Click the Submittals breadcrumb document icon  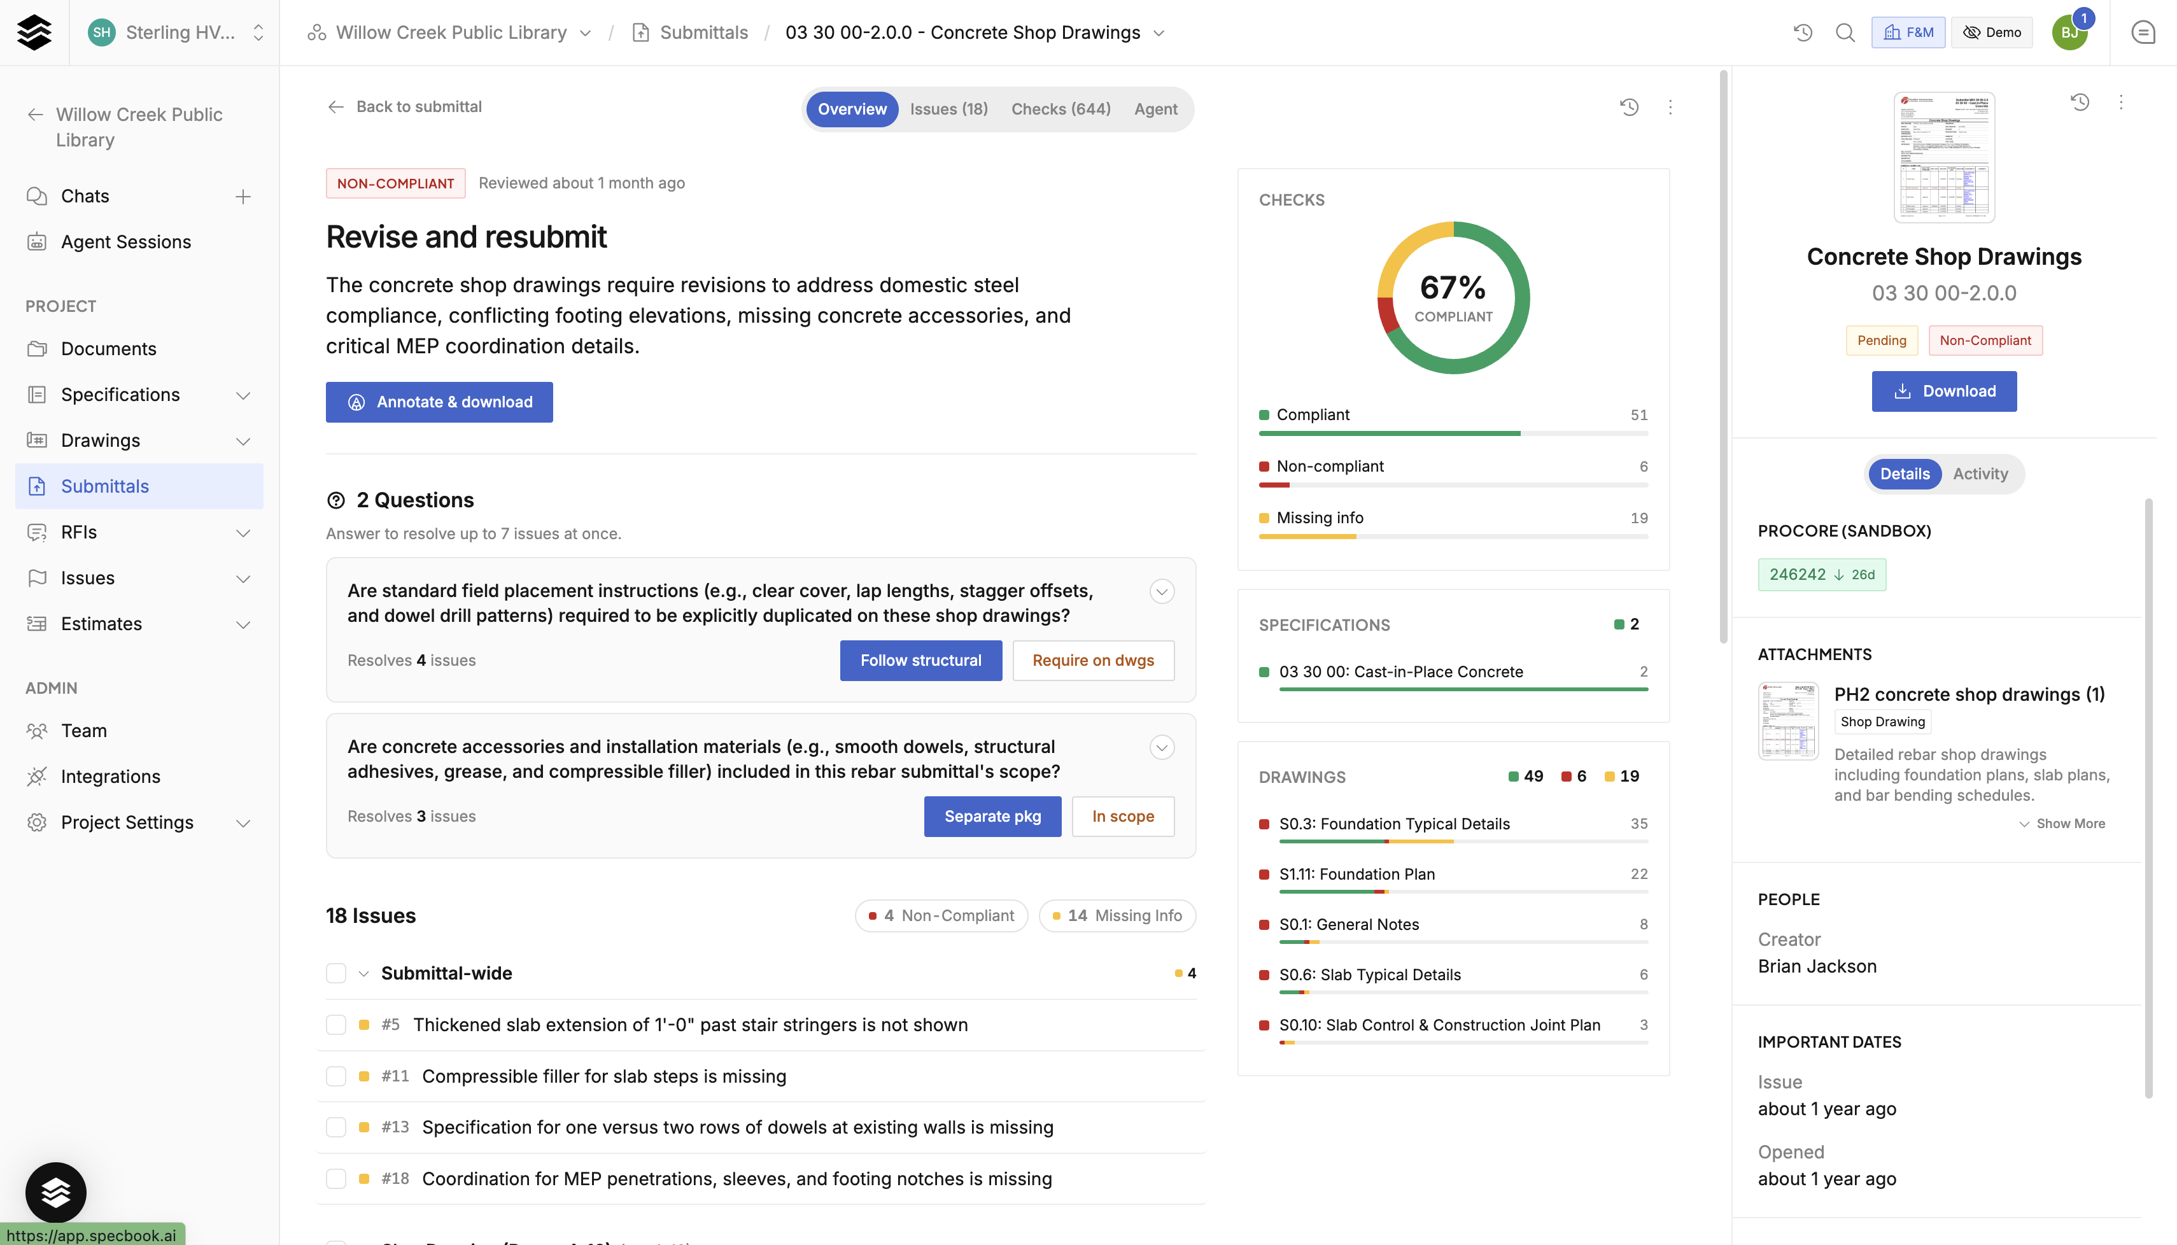pos(640,32)
